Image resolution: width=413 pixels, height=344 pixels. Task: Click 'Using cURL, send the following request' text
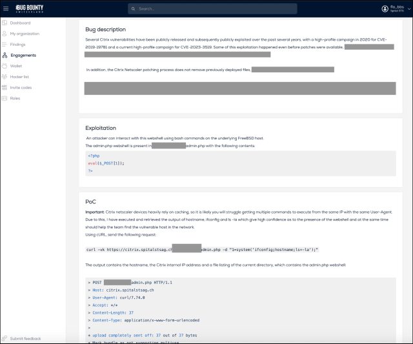[121, 235]
